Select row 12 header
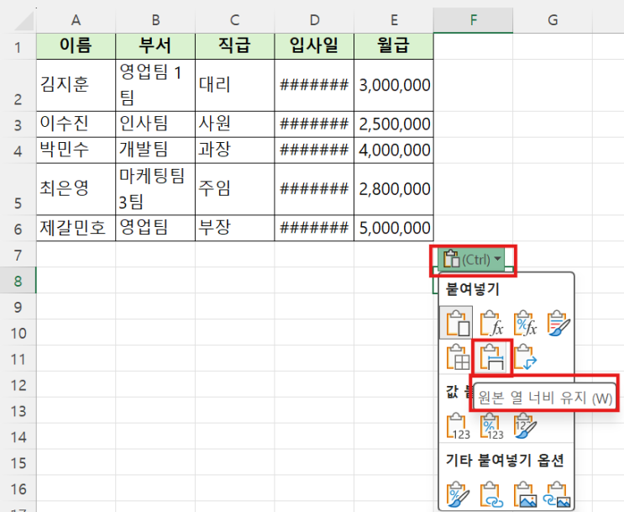The height and width of the screenshot is (512, 624). (x=18, y=384)
